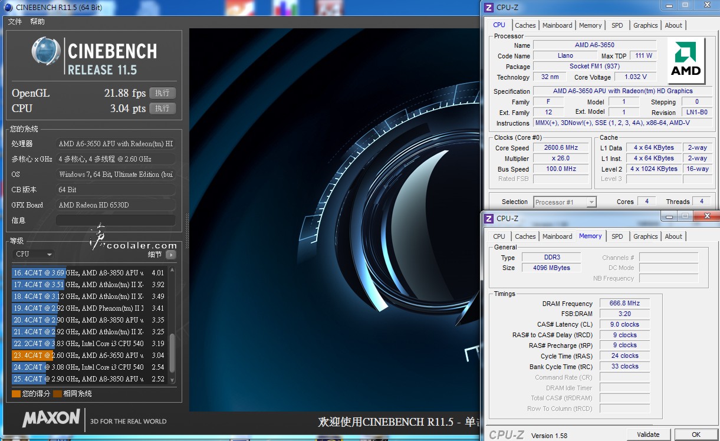Select About tab in lower CPU-Z window
Screen dimensions: 720x441
[x=673, y=236]
